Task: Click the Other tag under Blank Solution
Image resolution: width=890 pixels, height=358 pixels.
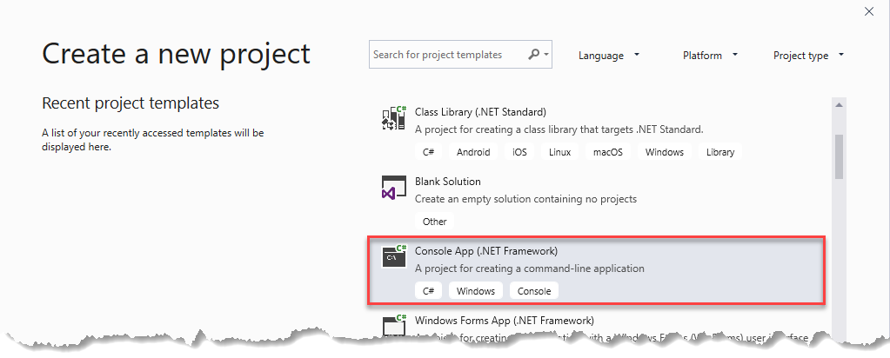Action: click(435, 222)
